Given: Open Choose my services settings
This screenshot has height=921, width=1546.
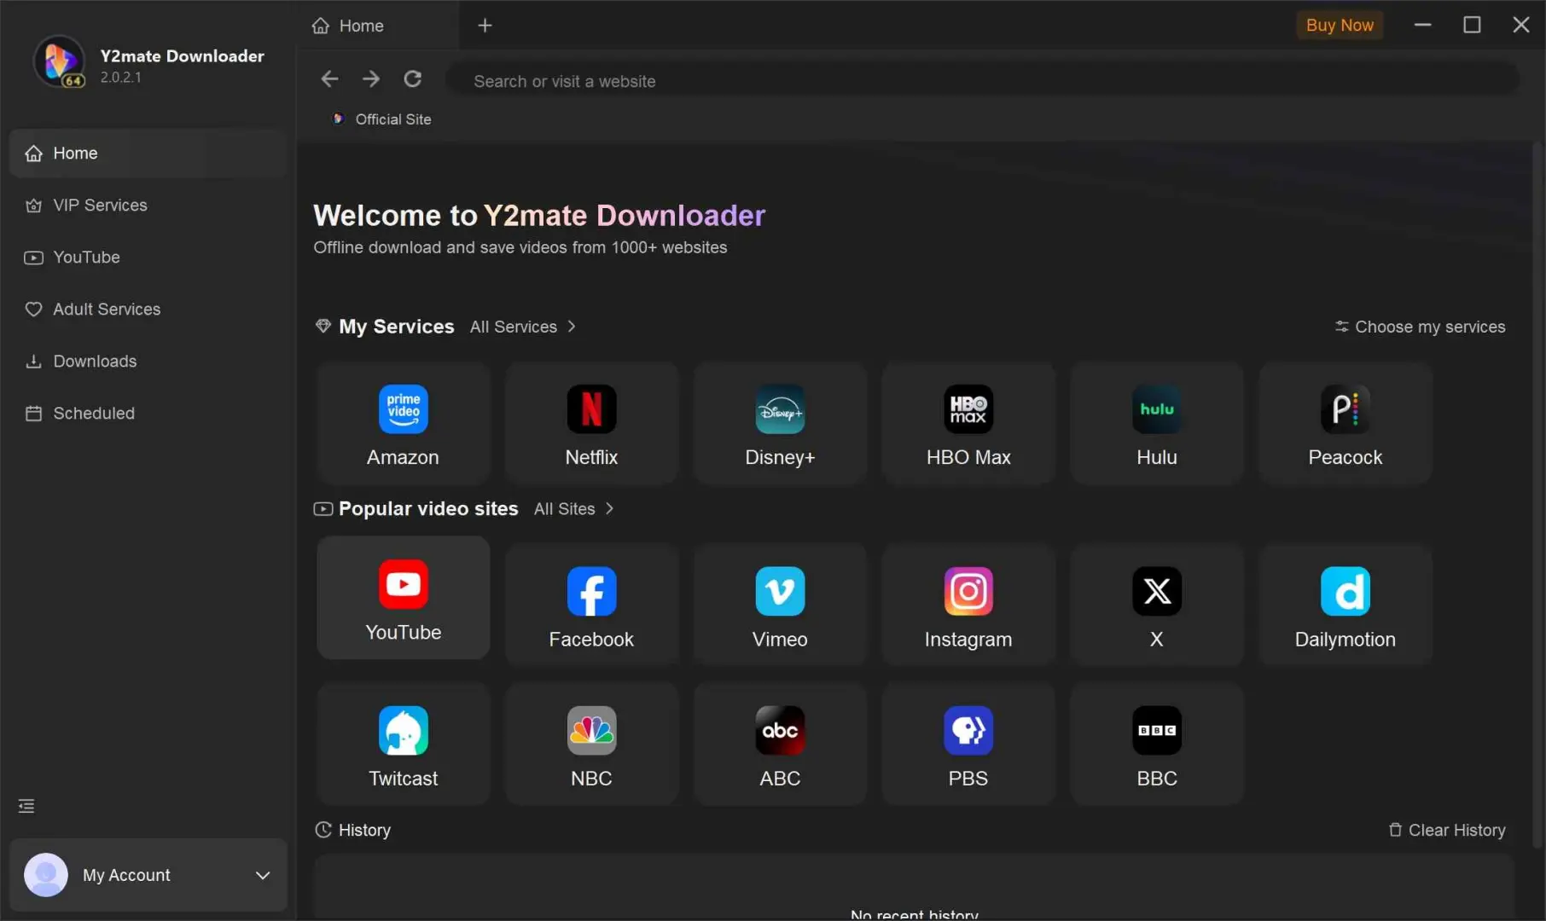Looking at the screenshot, I should coord(1420,327).
